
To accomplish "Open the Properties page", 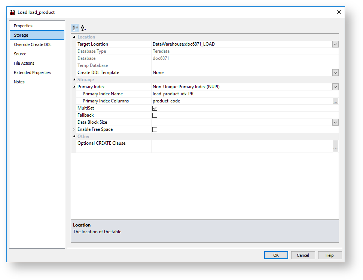I will tap(37, 26).
